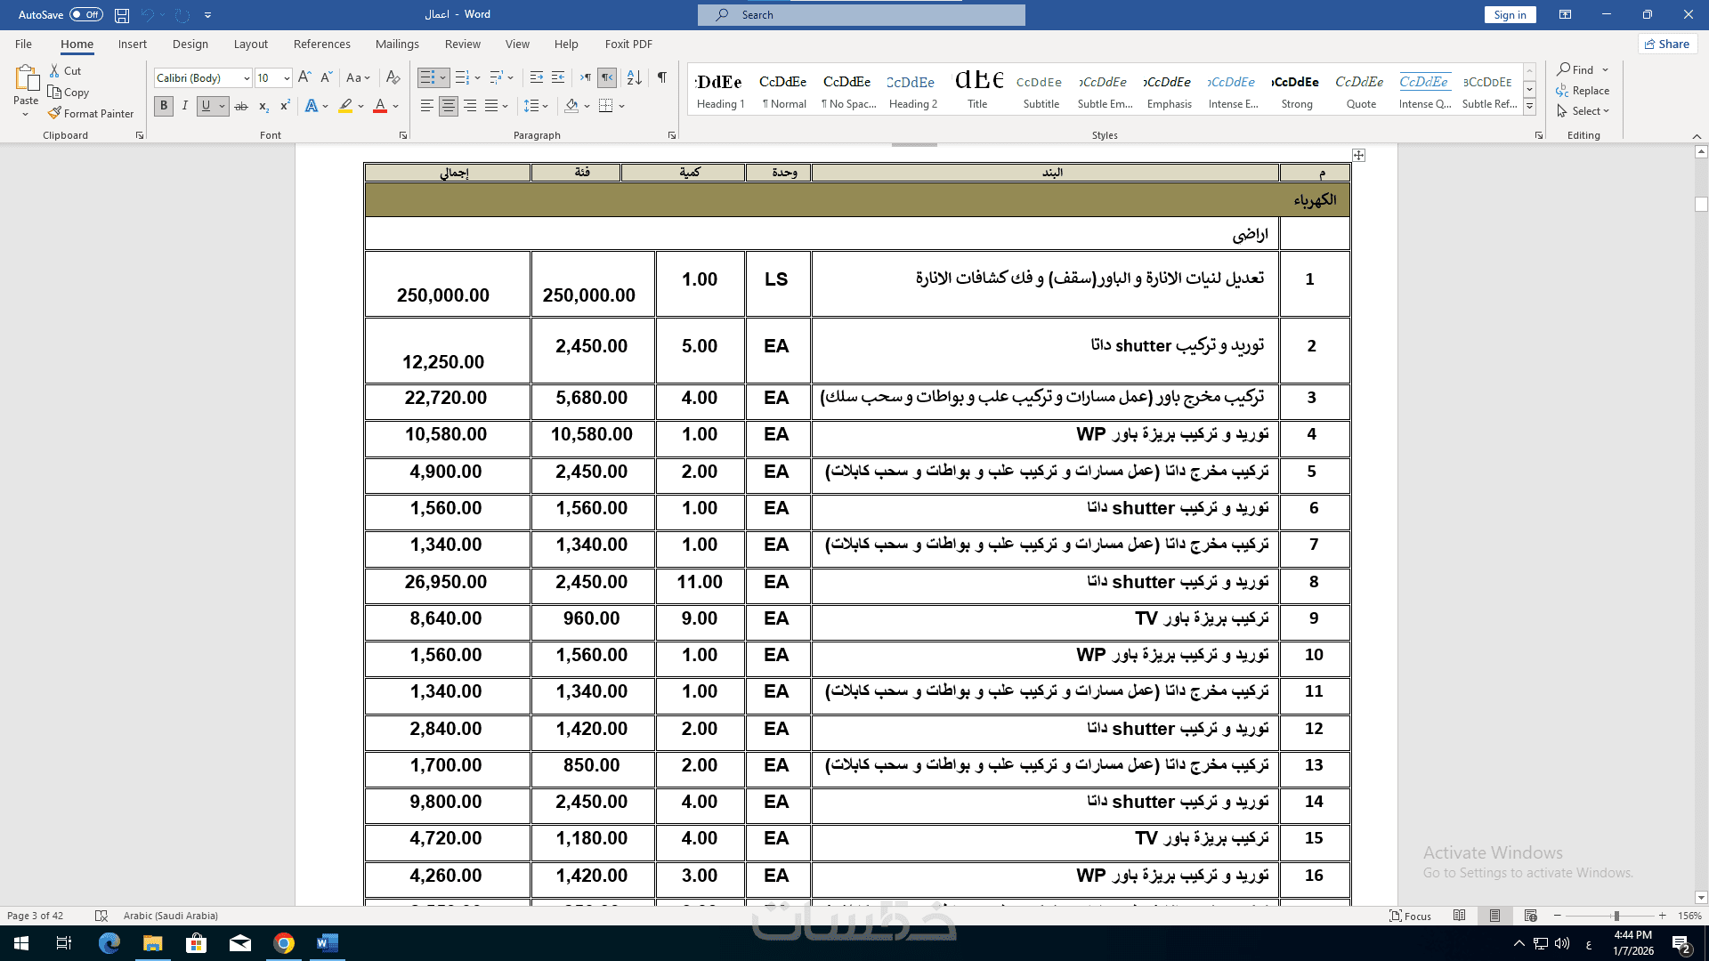
Task: Toggle Bold formatting
Action: [164, 106]
